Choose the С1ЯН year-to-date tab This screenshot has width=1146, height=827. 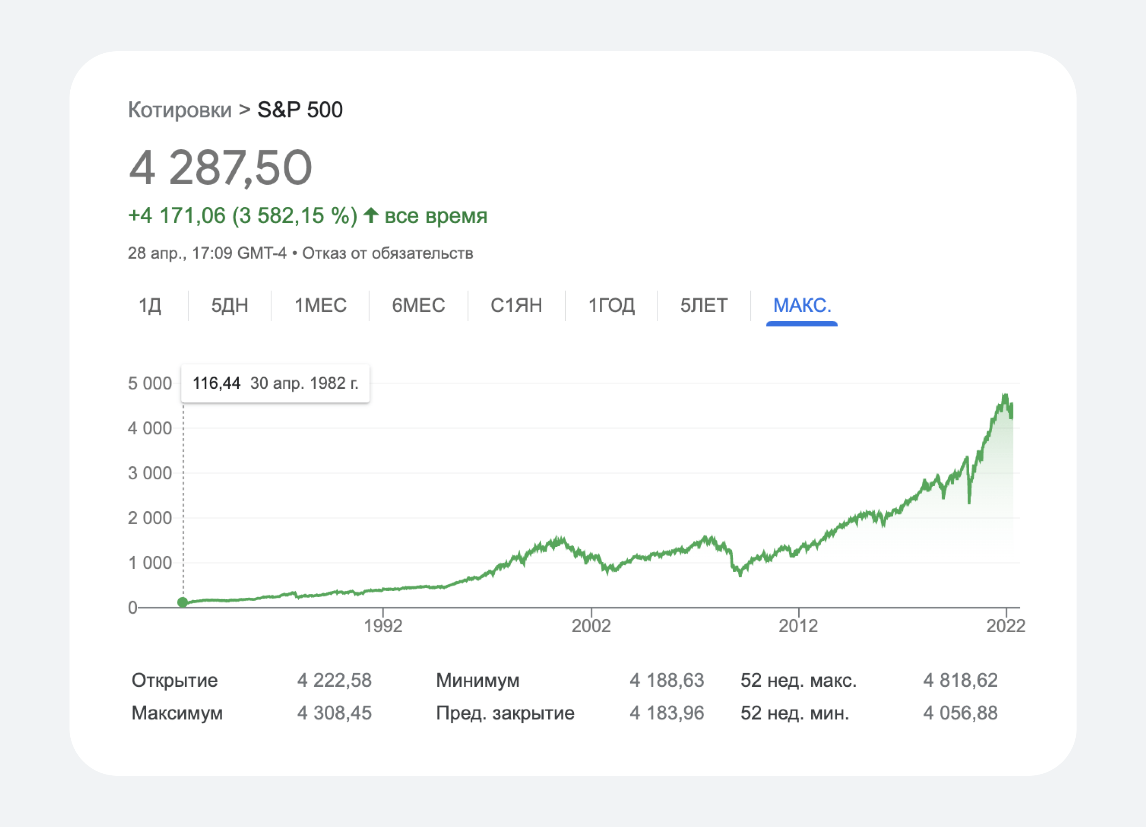[x=517, y=305]
